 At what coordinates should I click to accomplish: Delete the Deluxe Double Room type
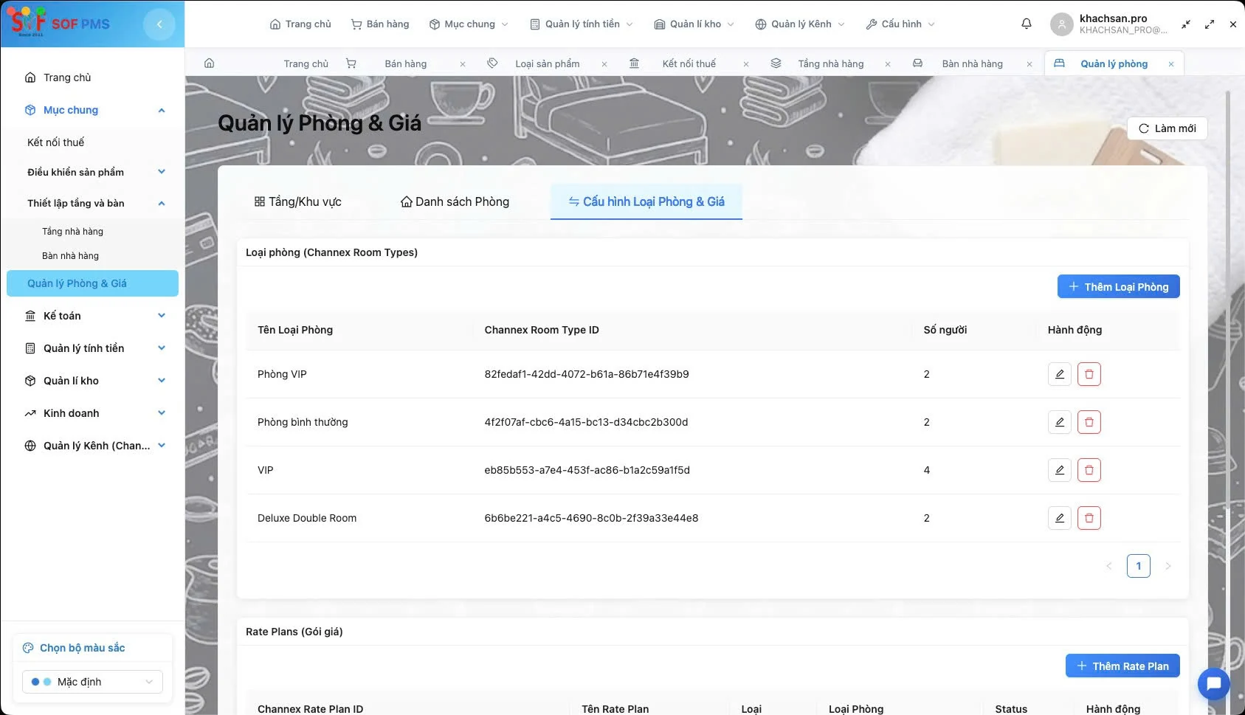(1089, 518)
